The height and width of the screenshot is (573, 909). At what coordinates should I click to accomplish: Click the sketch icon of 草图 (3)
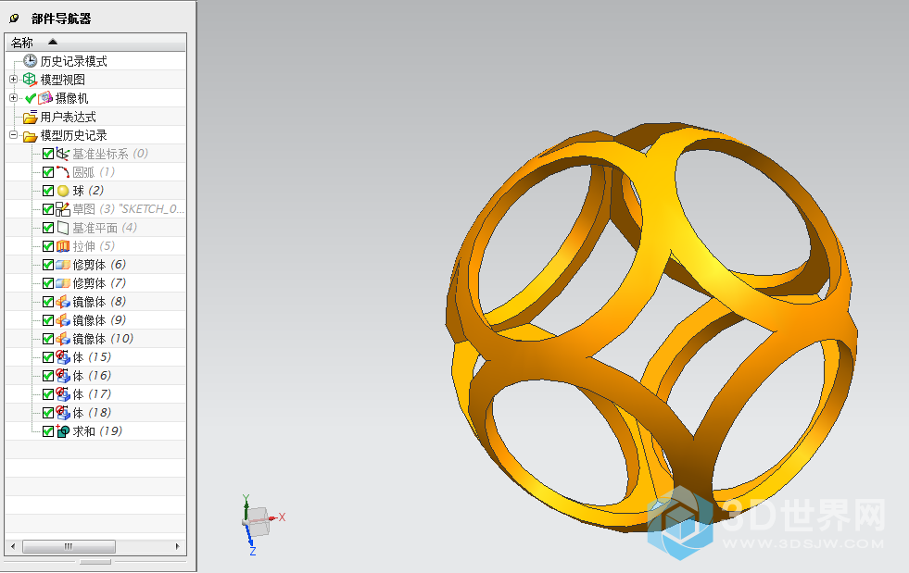(63, 209)
